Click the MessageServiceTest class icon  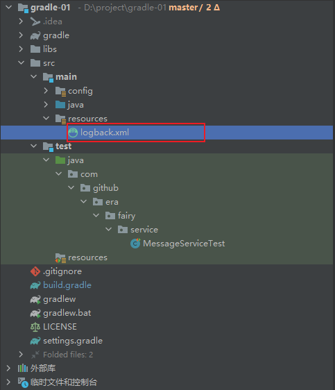135,244
